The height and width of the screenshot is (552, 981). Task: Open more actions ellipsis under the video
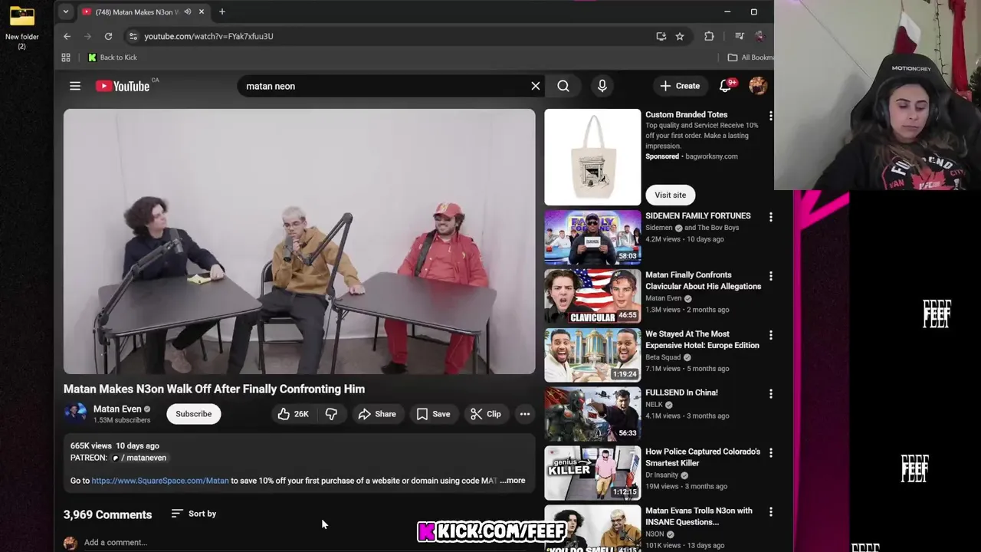pyautogui.click(x=525, y=414)
